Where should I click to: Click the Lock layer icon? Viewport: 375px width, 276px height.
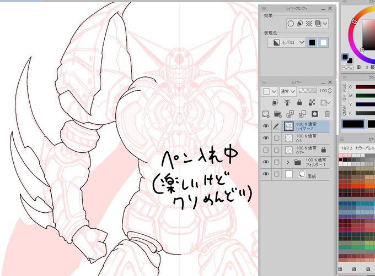pyautogui.click(x=299, y=102)
